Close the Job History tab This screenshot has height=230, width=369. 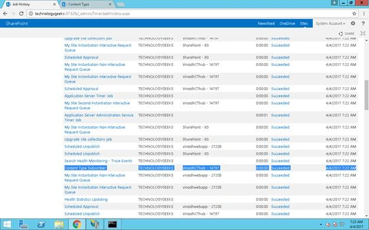point(54,4)
